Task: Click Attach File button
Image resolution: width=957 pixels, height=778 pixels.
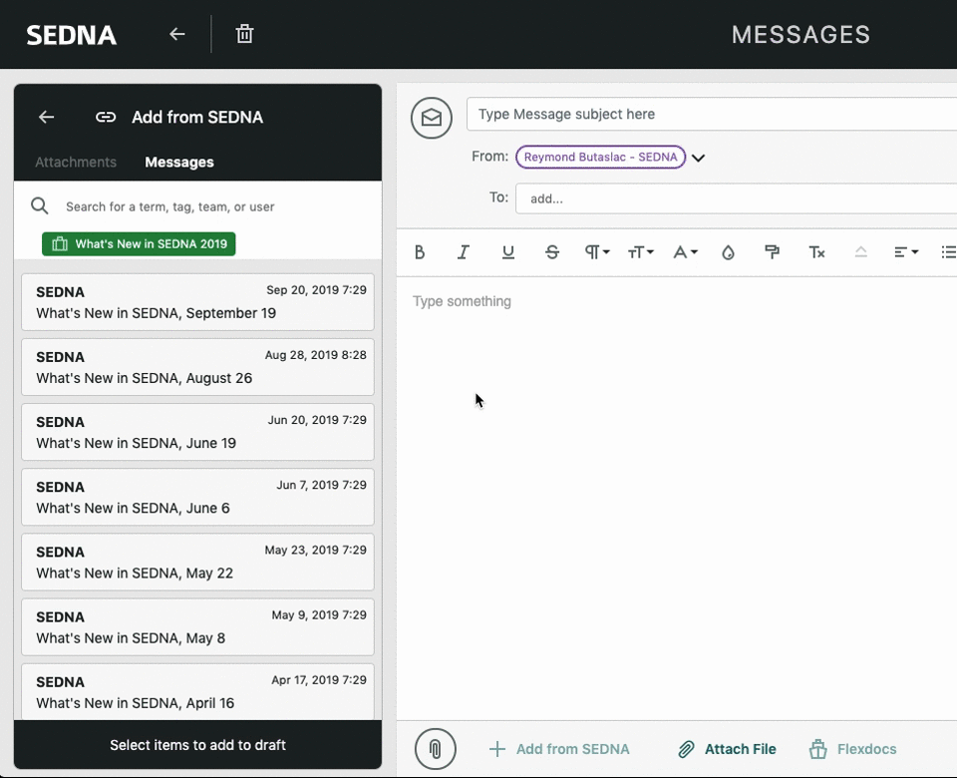Action: coord(727,749)
